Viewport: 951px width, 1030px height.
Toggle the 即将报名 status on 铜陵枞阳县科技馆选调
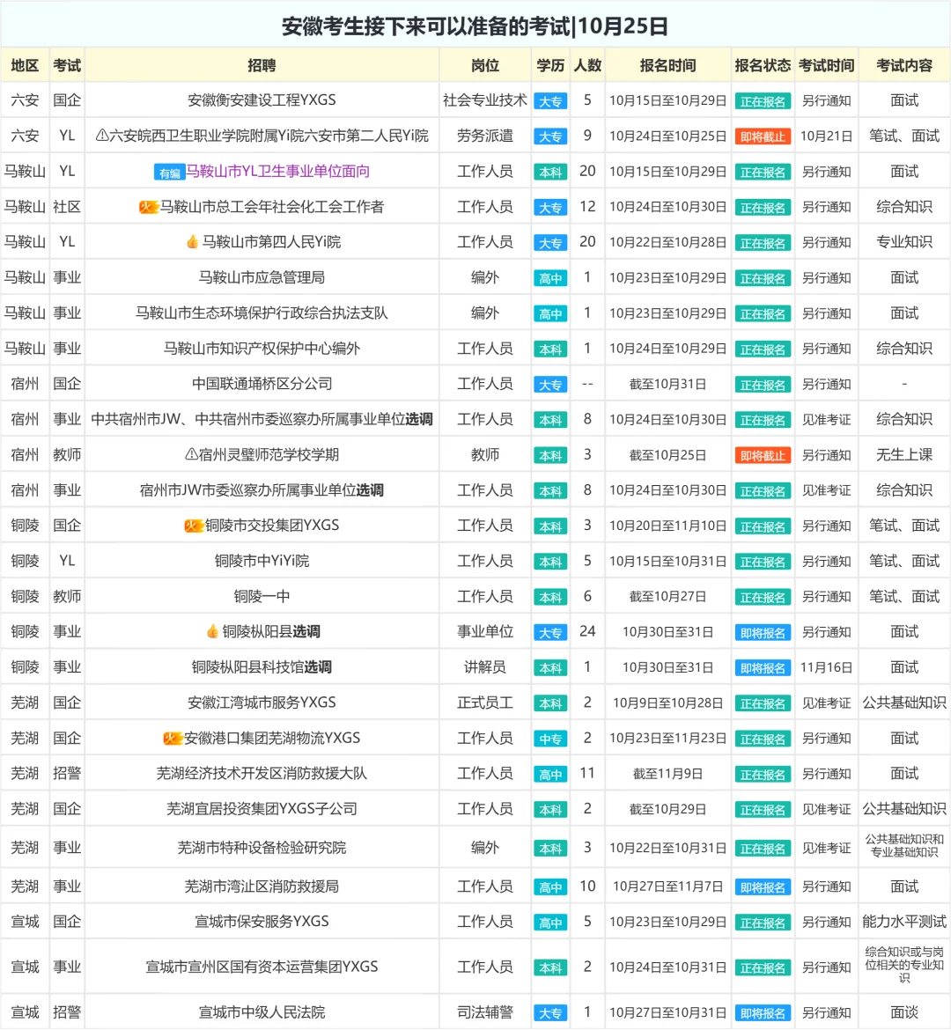(763, 666)
